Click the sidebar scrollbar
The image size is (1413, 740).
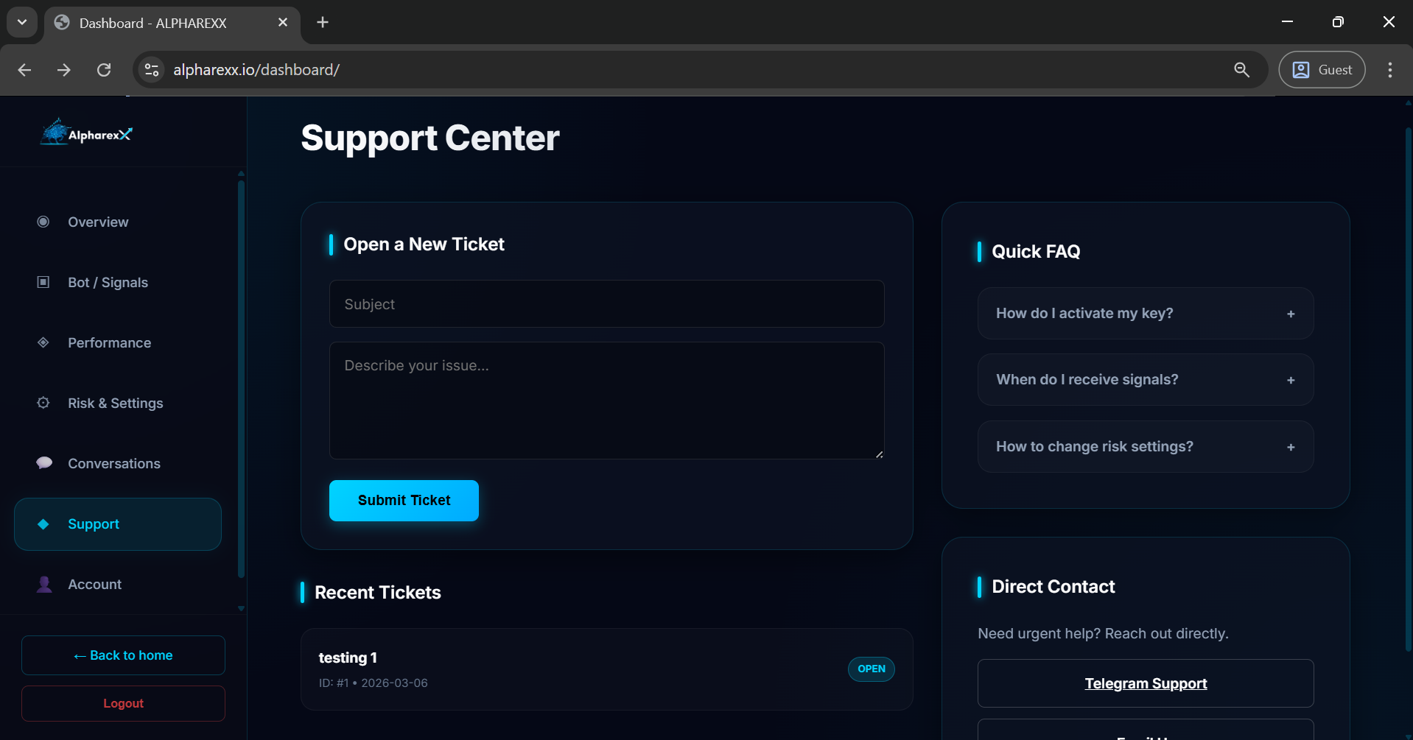241,379
